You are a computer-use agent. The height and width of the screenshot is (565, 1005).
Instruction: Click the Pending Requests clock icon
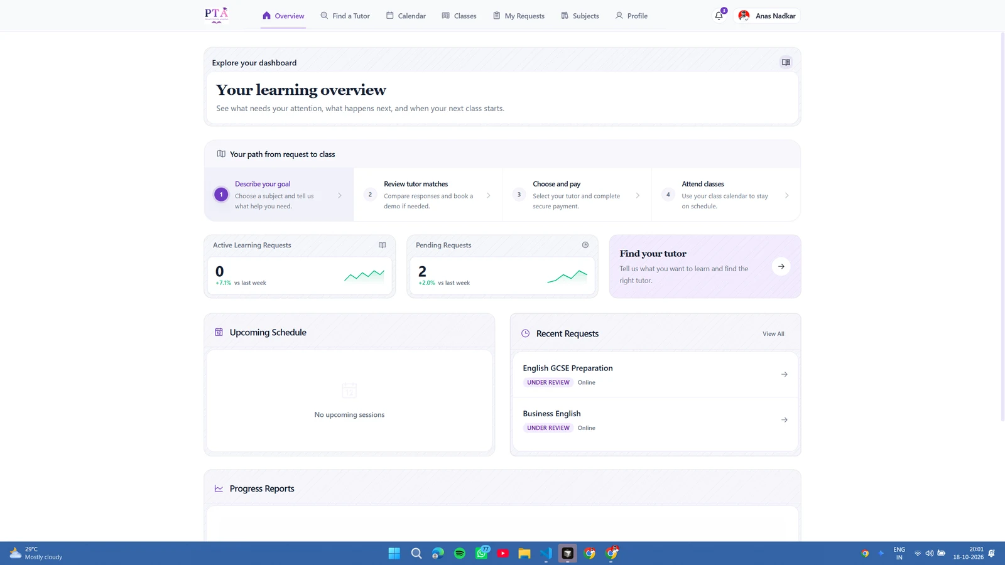point(585,245)
